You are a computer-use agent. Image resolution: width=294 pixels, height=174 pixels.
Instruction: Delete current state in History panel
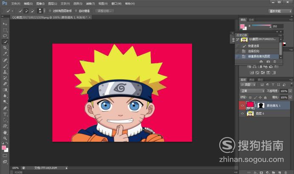pos(275,62)
